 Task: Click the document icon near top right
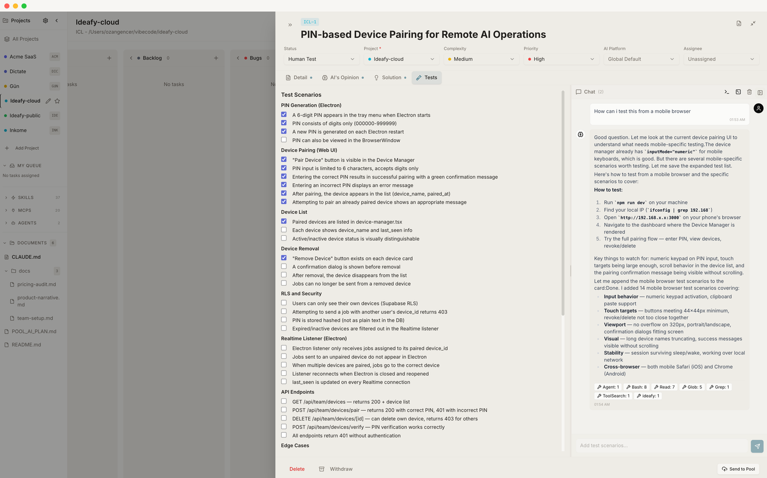[x=739, y=23]
